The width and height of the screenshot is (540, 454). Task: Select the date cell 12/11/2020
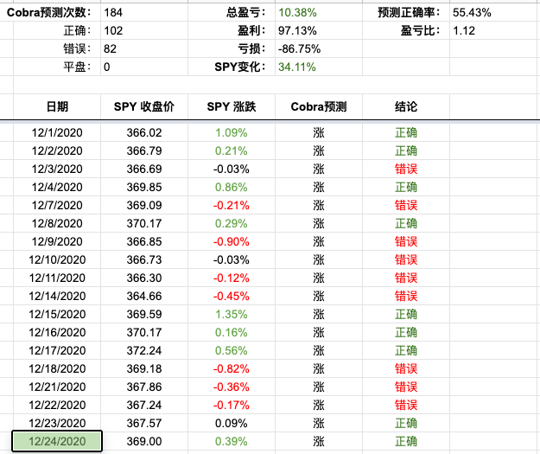point(57,278)
